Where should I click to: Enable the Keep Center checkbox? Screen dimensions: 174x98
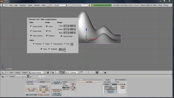tap(31, 26)
